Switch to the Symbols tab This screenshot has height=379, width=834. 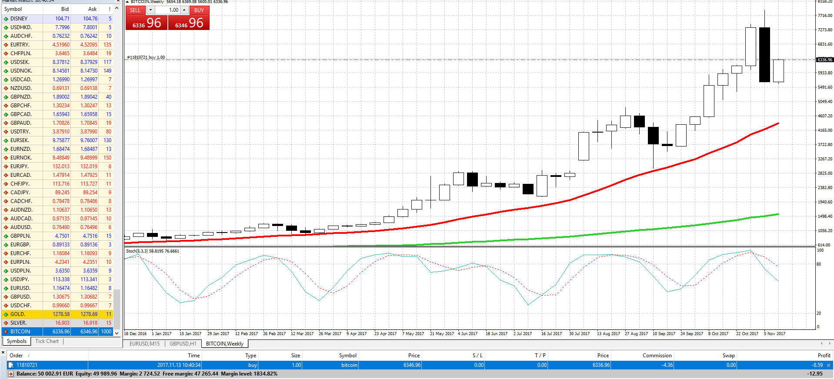[17, 341]
